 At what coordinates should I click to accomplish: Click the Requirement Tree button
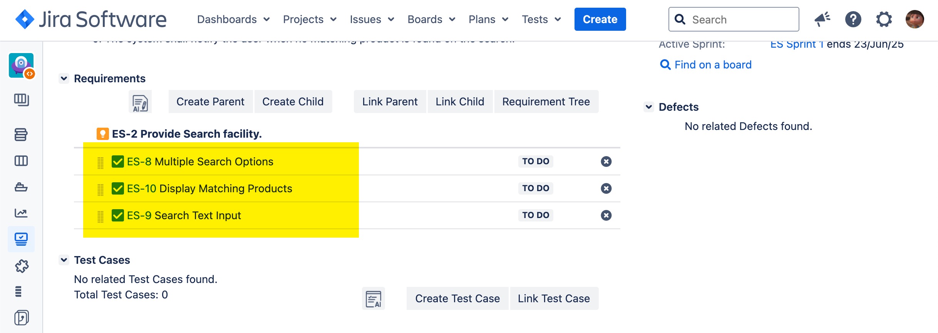click(x=546, y=102)
